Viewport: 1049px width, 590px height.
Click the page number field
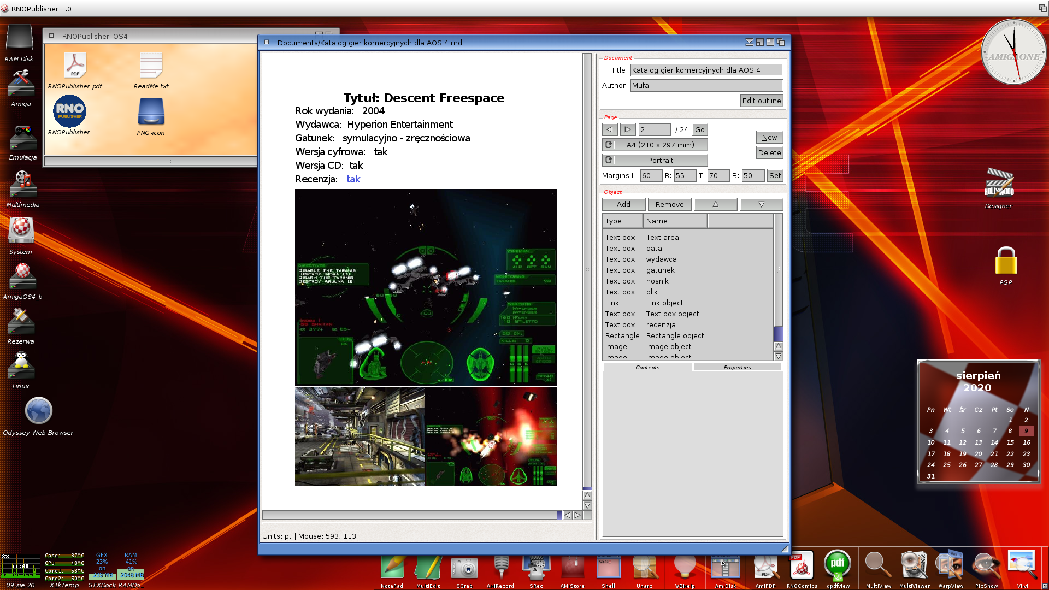click(x=655, y=129)
